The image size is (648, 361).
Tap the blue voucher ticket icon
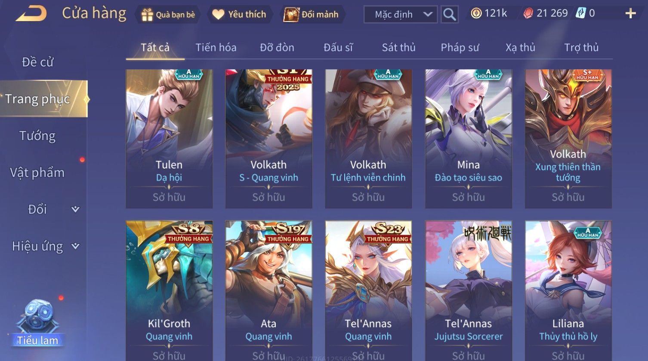(581, 13)
